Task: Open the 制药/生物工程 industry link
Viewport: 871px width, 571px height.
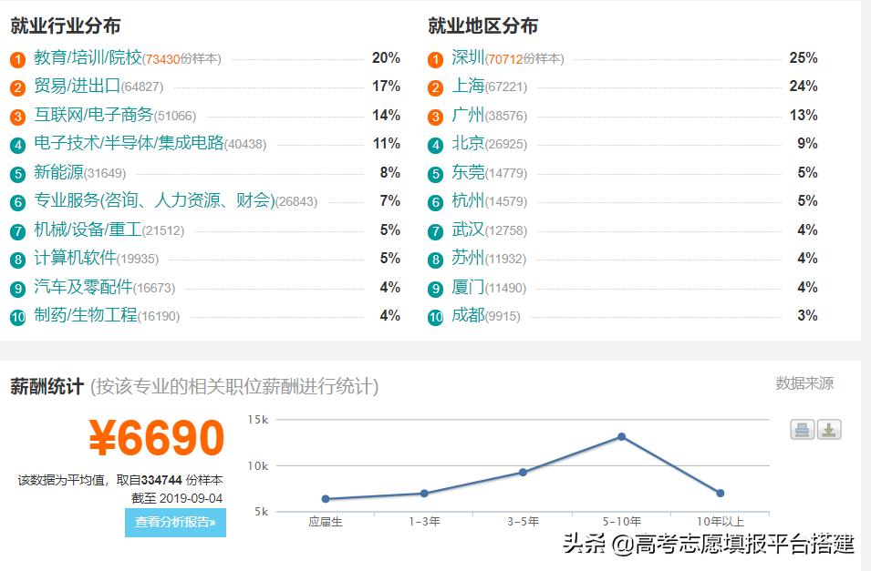Action: [85, 316]
